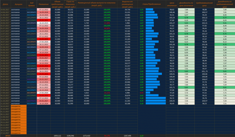Click the date cell 18.10.2017
This screenshot has width=235, height=137.
(5, 106)
